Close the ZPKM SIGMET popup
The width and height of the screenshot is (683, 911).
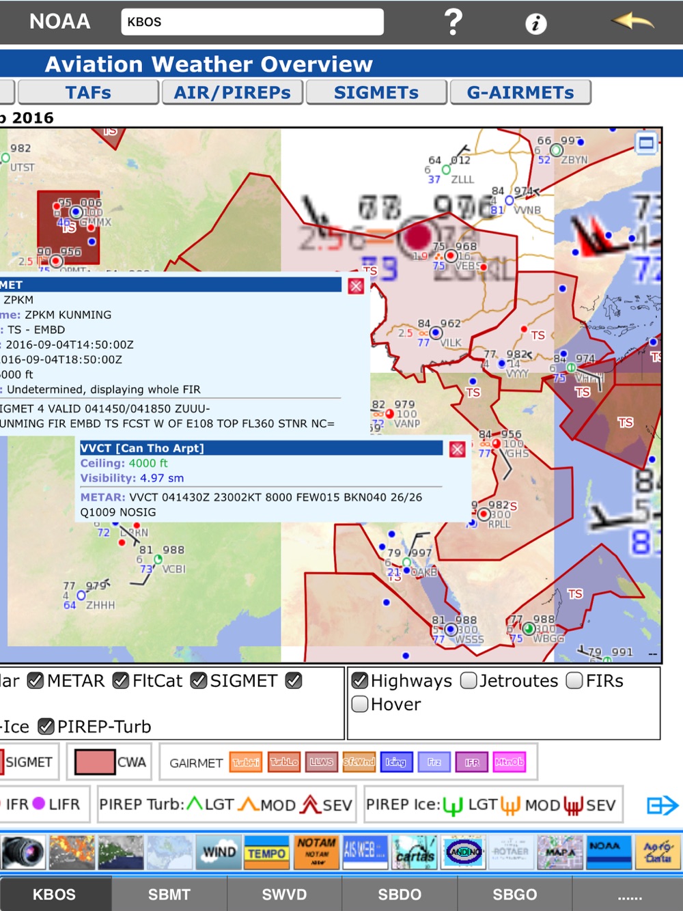point(356,286)
